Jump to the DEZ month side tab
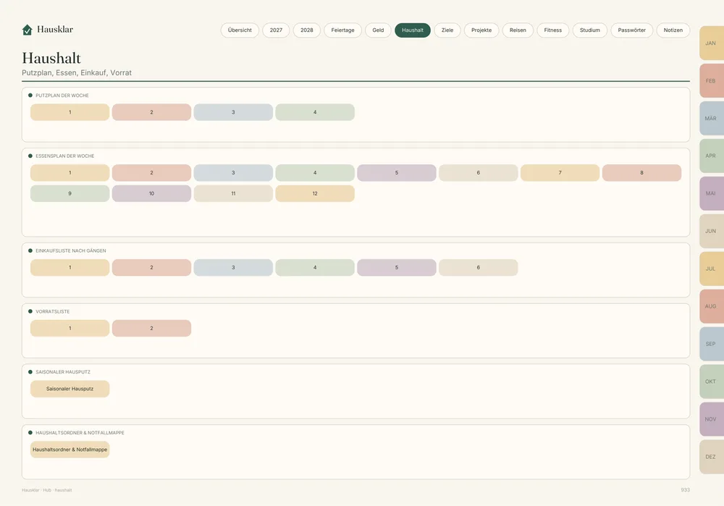The height and width of the screenshot is (506, 724). 712,457
